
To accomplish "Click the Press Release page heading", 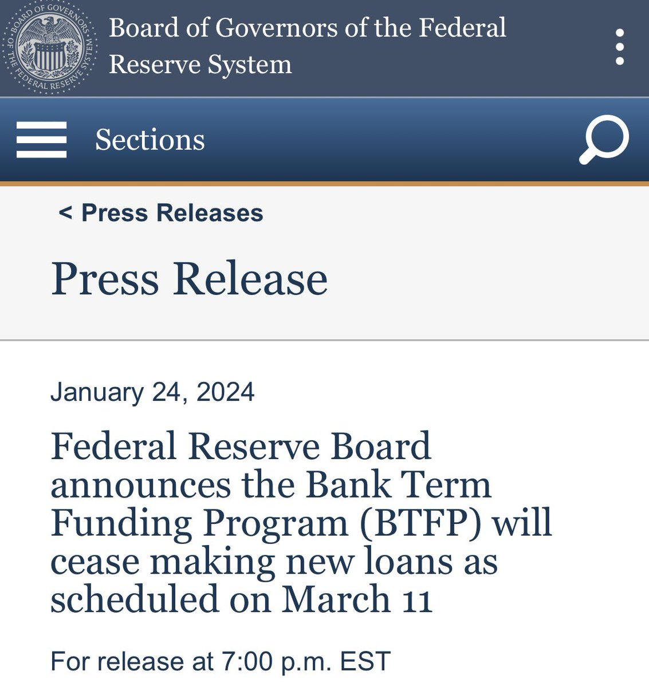I will pos(189,279).
